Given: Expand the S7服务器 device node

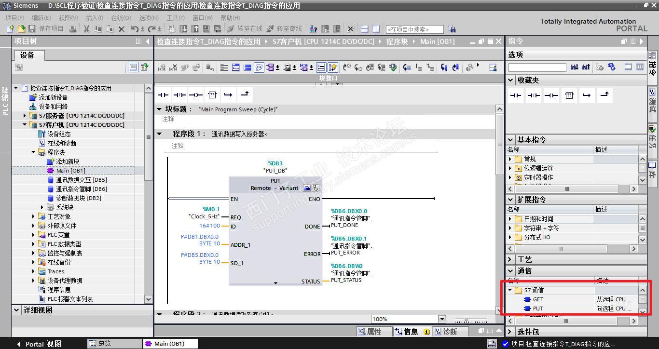Looking at the screenshot, I should click(25, 116).
